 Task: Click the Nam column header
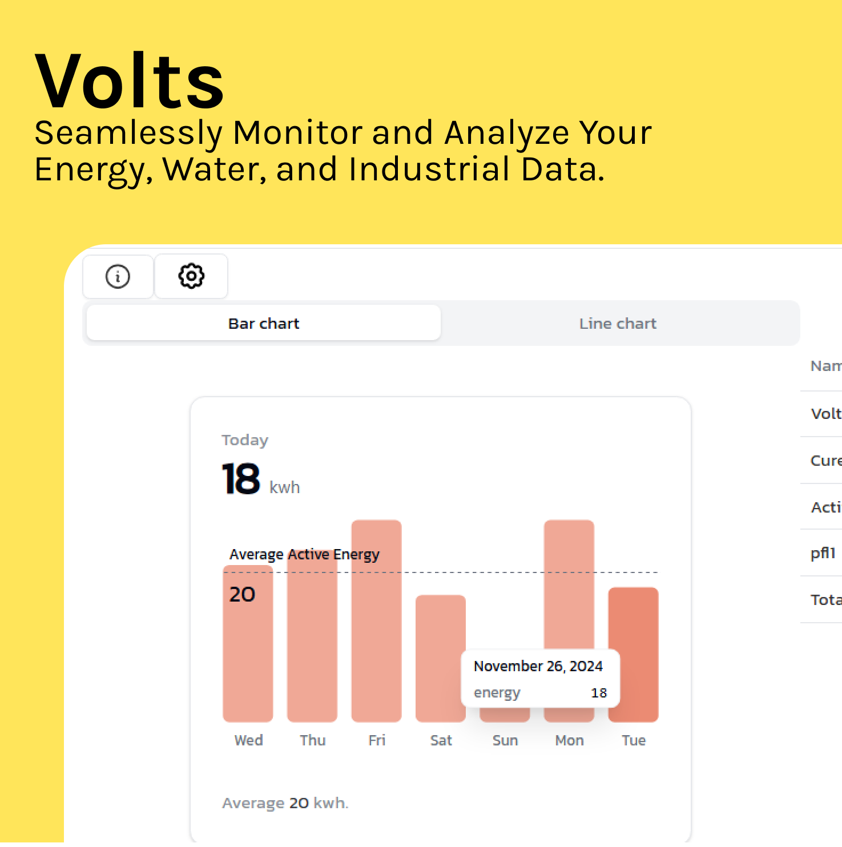tap(825, 366)
